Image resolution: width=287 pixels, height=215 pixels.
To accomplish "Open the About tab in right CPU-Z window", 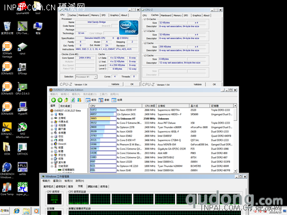I will point(207,15).
